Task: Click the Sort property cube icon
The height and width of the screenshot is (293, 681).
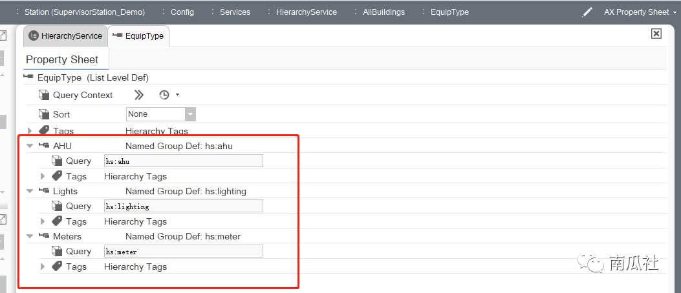Action: tap(44, 114)
